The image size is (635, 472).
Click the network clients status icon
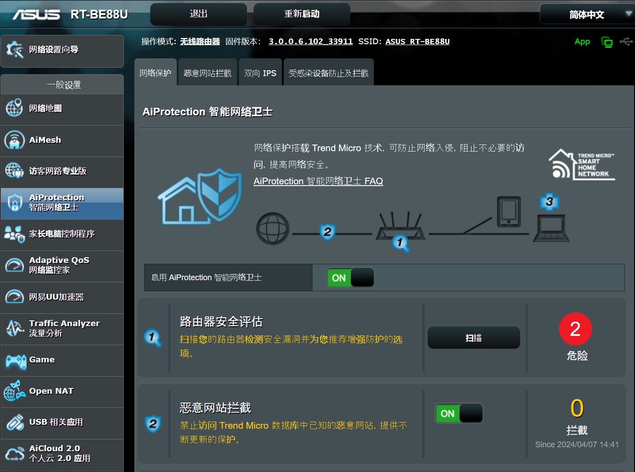point(607,42)
